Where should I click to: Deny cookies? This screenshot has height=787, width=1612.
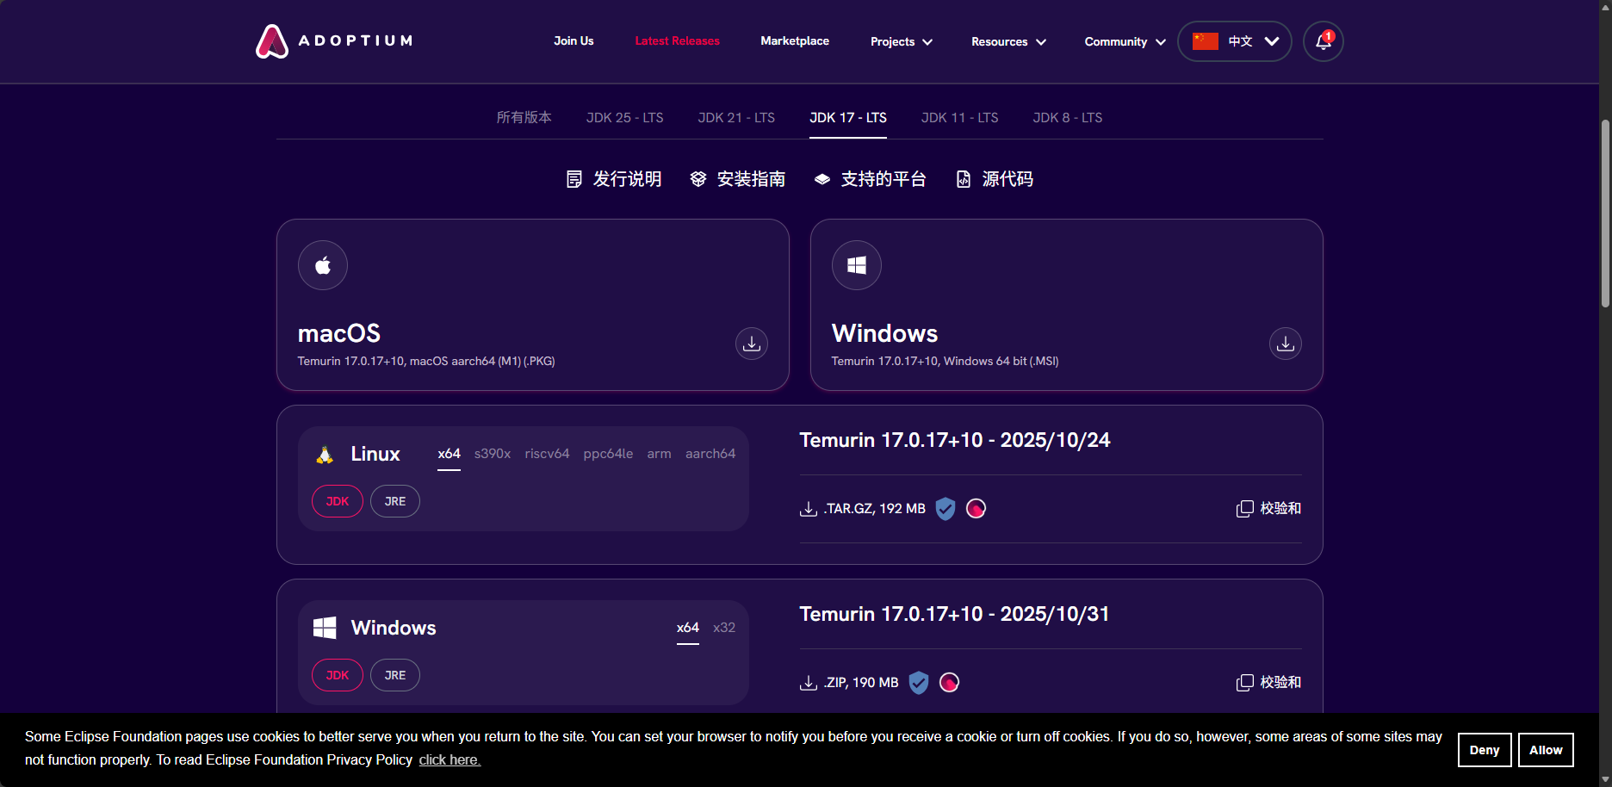1485,750
